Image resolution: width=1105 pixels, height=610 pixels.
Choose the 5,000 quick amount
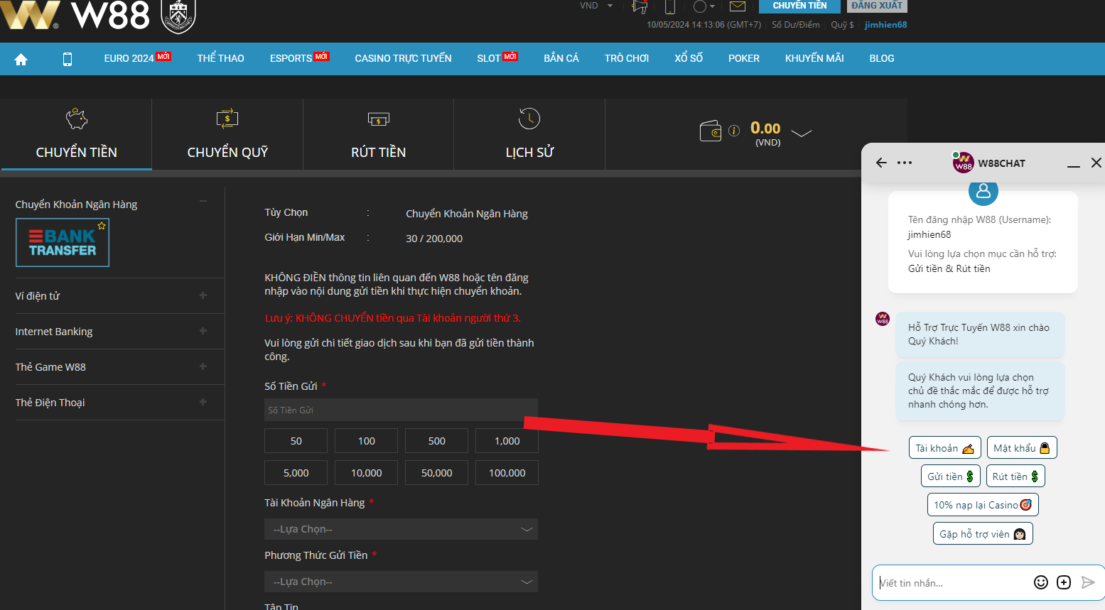tap(296, 473)
